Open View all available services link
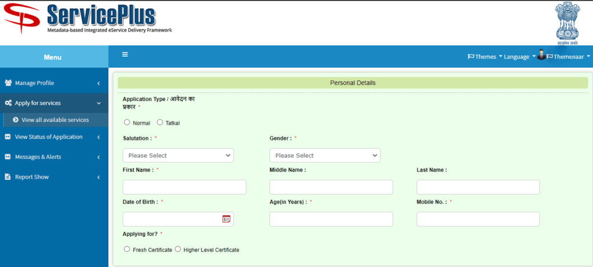This screenshot has height=267, width=593. tap(55, 120)
